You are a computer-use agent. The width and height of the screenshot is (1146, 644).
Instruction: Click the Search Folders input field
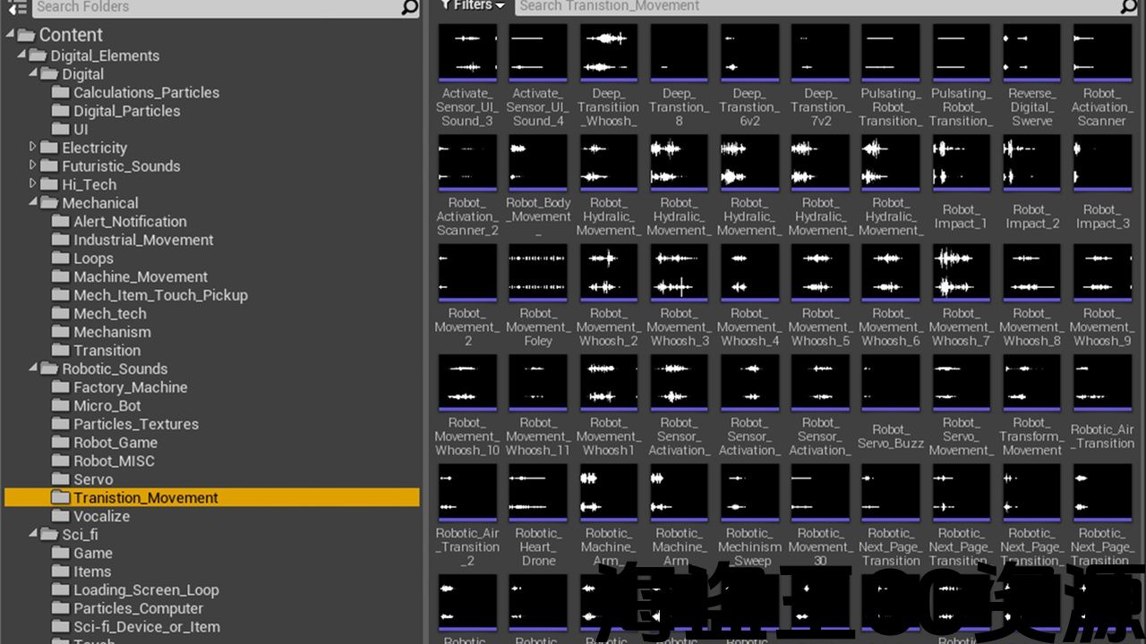(x=215, y=7)
